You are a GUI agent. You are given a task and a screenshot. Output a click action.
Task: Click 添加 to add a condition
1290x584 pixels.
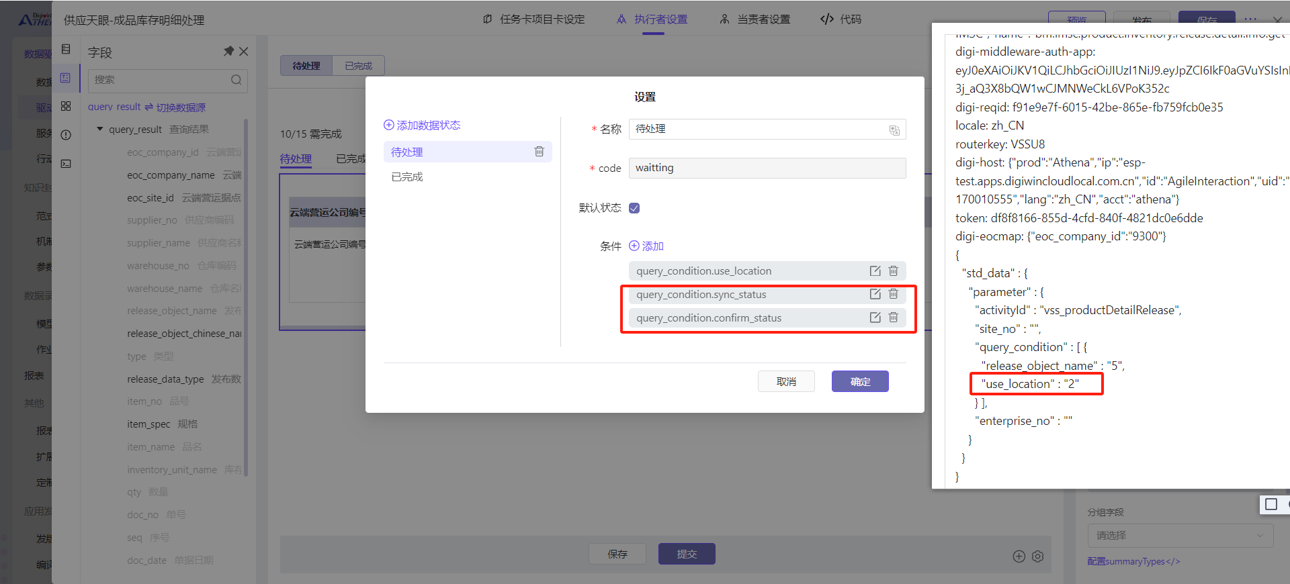646,246
